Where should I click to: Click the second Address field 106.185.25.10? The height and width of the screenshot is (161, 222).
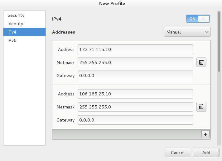pos(135,94)
